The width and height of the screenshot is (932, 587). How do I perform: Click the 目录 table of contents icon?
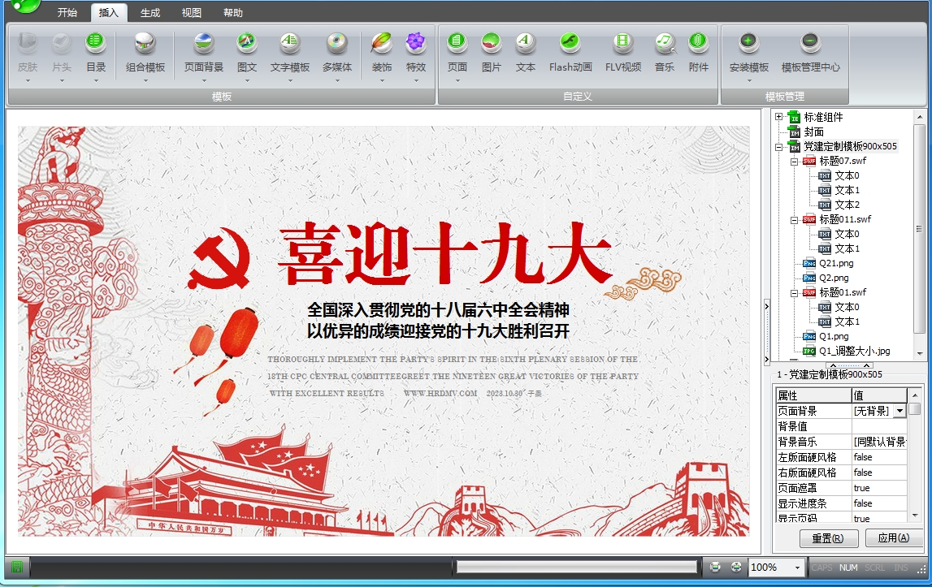(x=96, y=43)
